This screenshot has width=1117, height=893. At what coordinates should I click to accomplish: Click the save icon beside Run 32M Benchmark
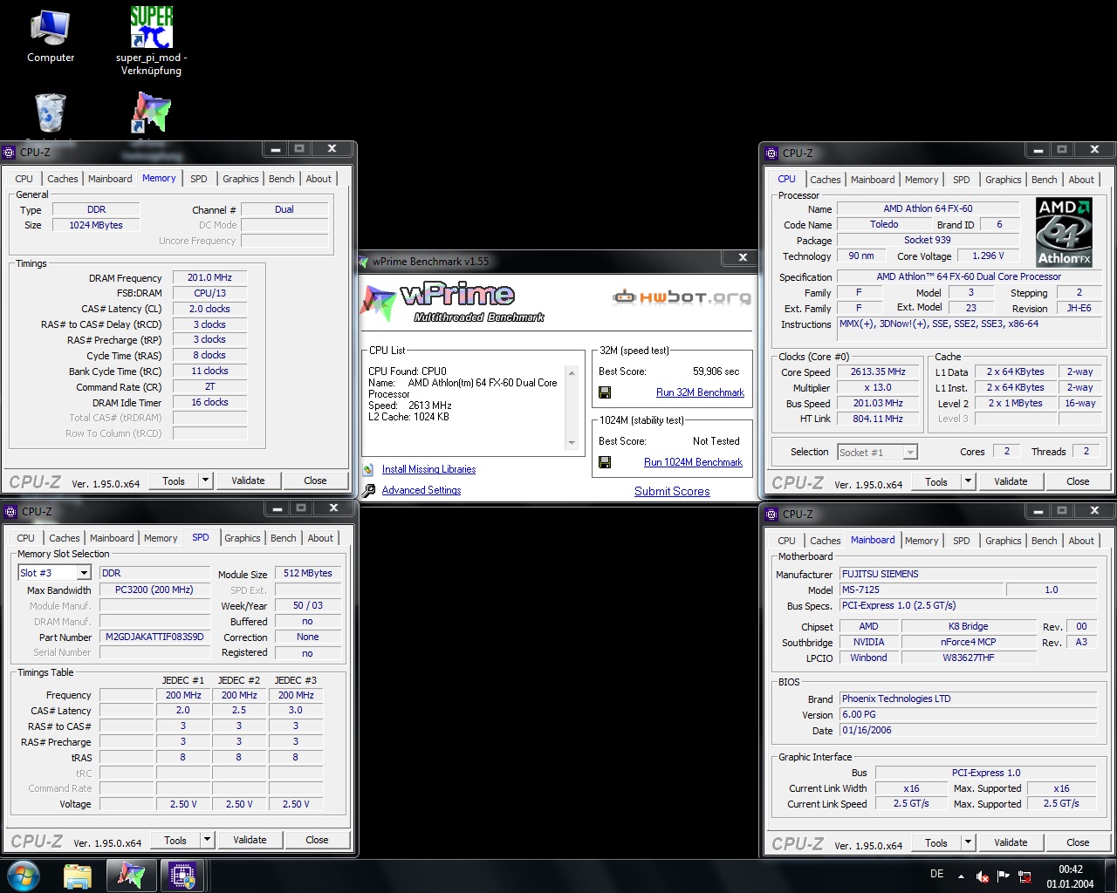click(x=605, y=392)
